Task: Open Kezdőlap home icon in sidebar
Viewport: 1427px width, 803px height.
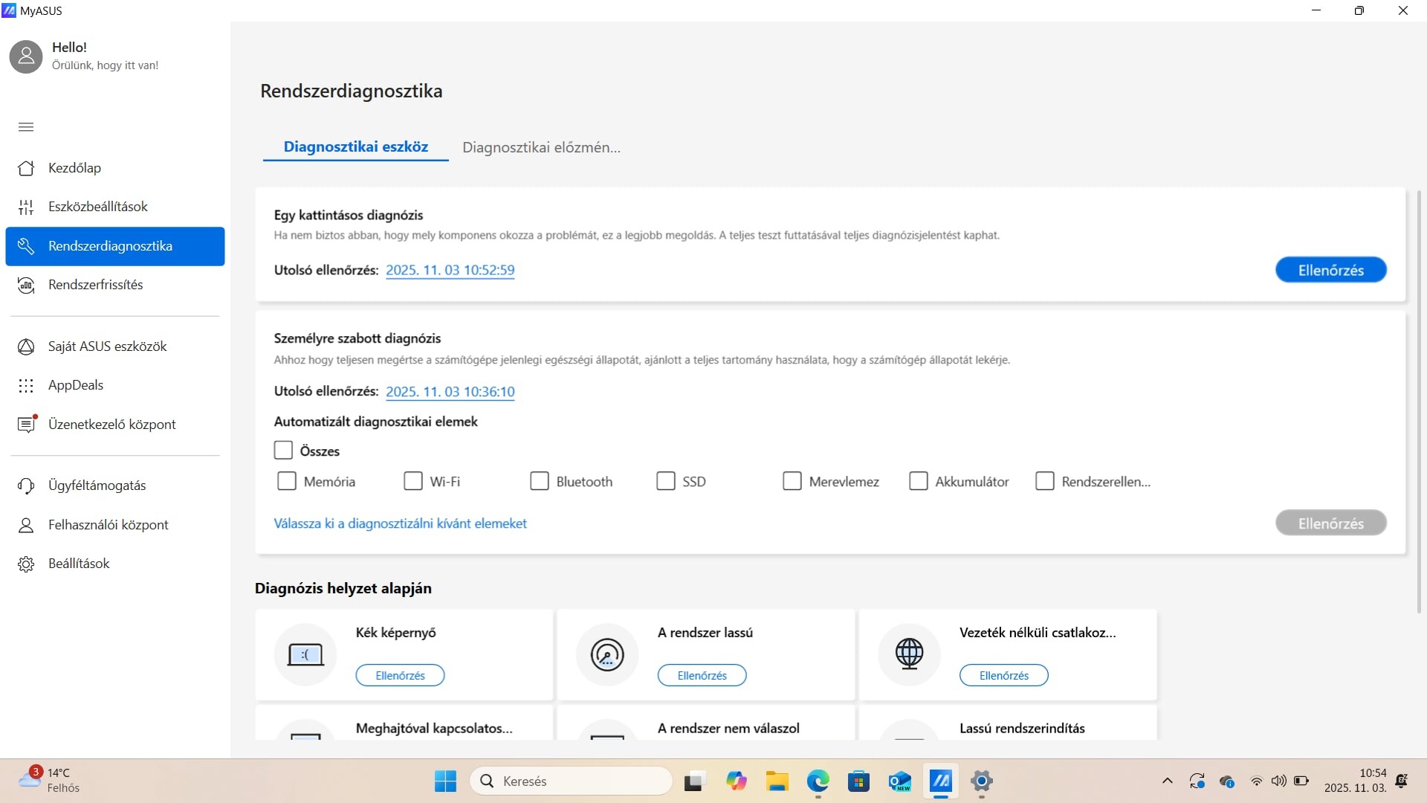Action: click(x=26, y=168)
